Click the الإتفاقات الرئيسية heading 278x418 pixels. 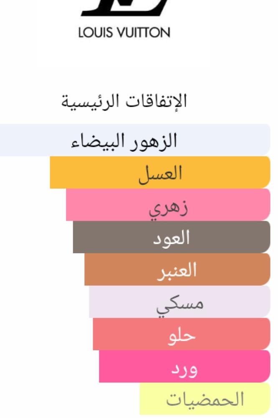(124, 101)
